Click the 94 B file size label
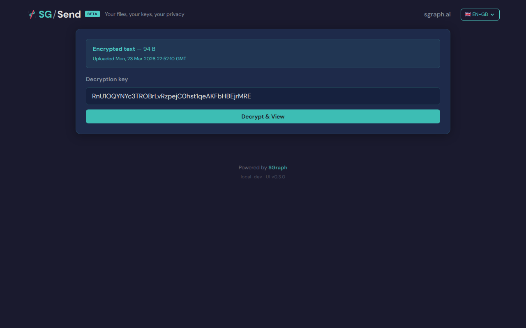 coord(149,49)
